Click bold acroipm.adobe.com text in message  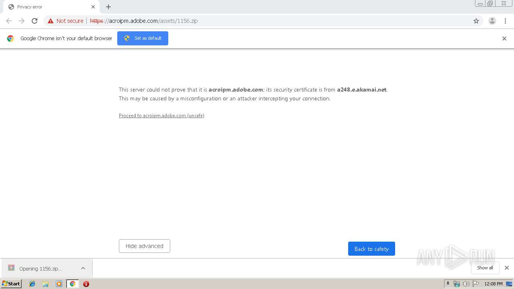[x=236, y=90]
